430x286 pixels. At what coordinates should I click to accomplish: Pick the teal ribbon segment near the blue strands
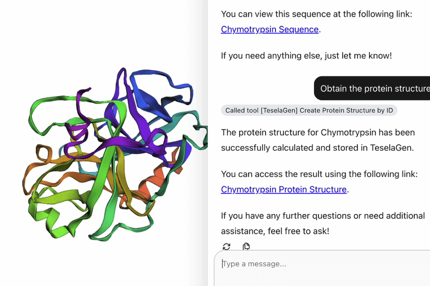178,120
